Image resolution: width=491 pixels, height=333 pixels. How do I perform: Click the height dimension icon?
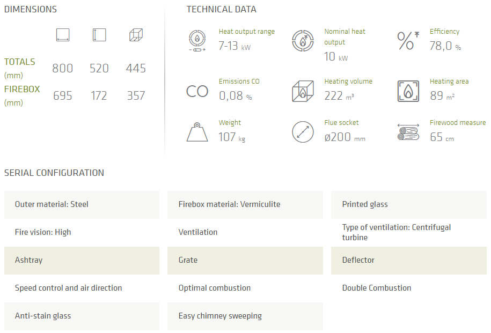99,35
